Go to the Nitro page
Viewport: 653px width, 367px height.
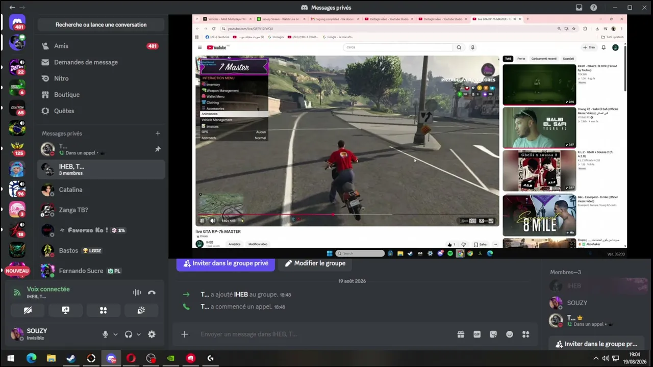[x=101, y=78]
